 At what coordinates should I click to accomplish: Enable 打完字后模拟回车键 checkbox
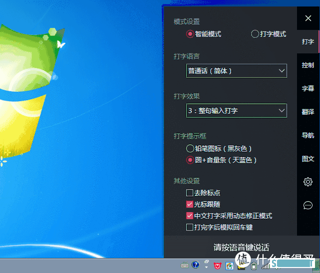(189, 227)
